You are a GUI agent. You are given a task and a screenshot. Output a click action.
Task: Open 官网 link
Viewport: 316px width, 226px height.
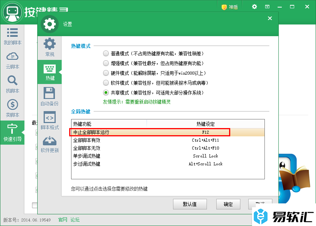(63, 220)
